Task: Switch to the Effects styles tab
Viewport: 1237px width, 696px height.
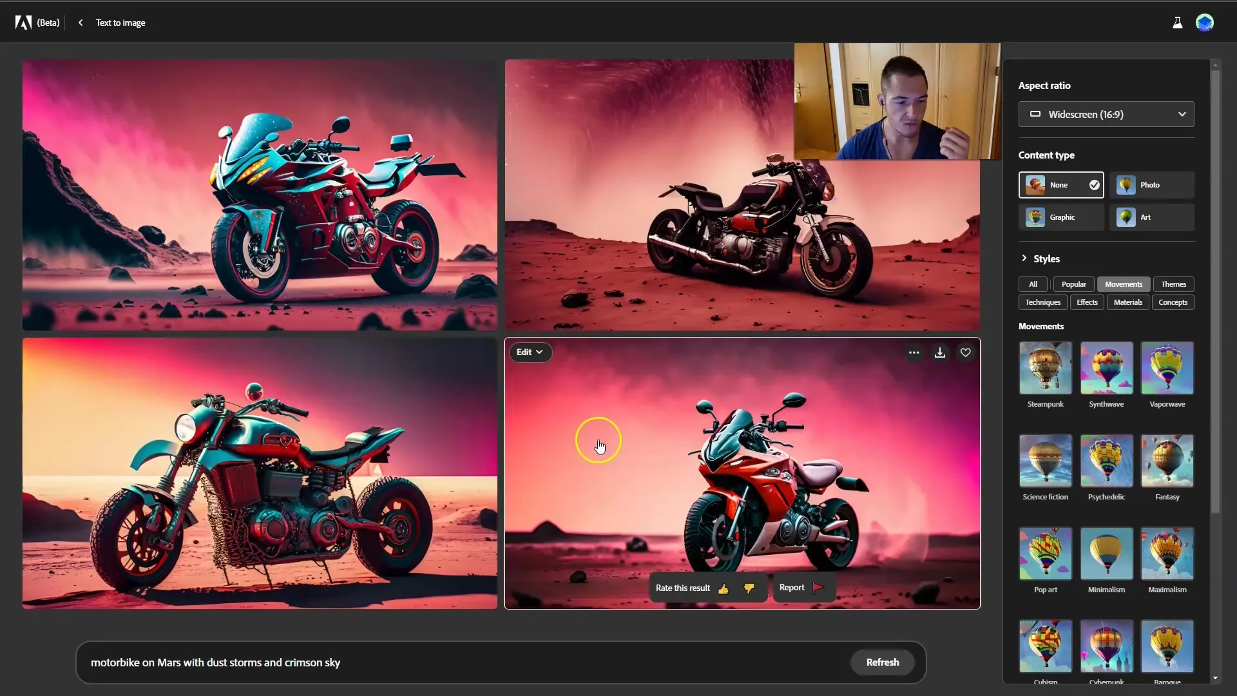Action: click(x=1087, y=302)
